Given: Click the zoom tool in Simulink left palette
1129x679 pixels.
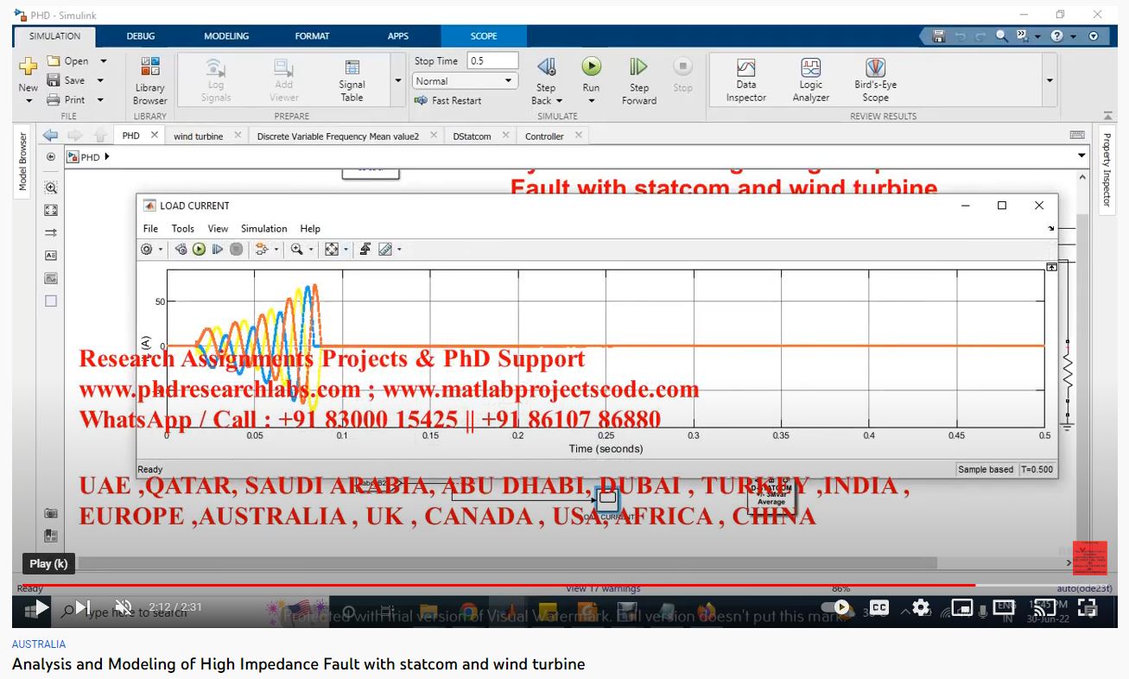Looking at the screenshot, I should click(x=51, y=187).
